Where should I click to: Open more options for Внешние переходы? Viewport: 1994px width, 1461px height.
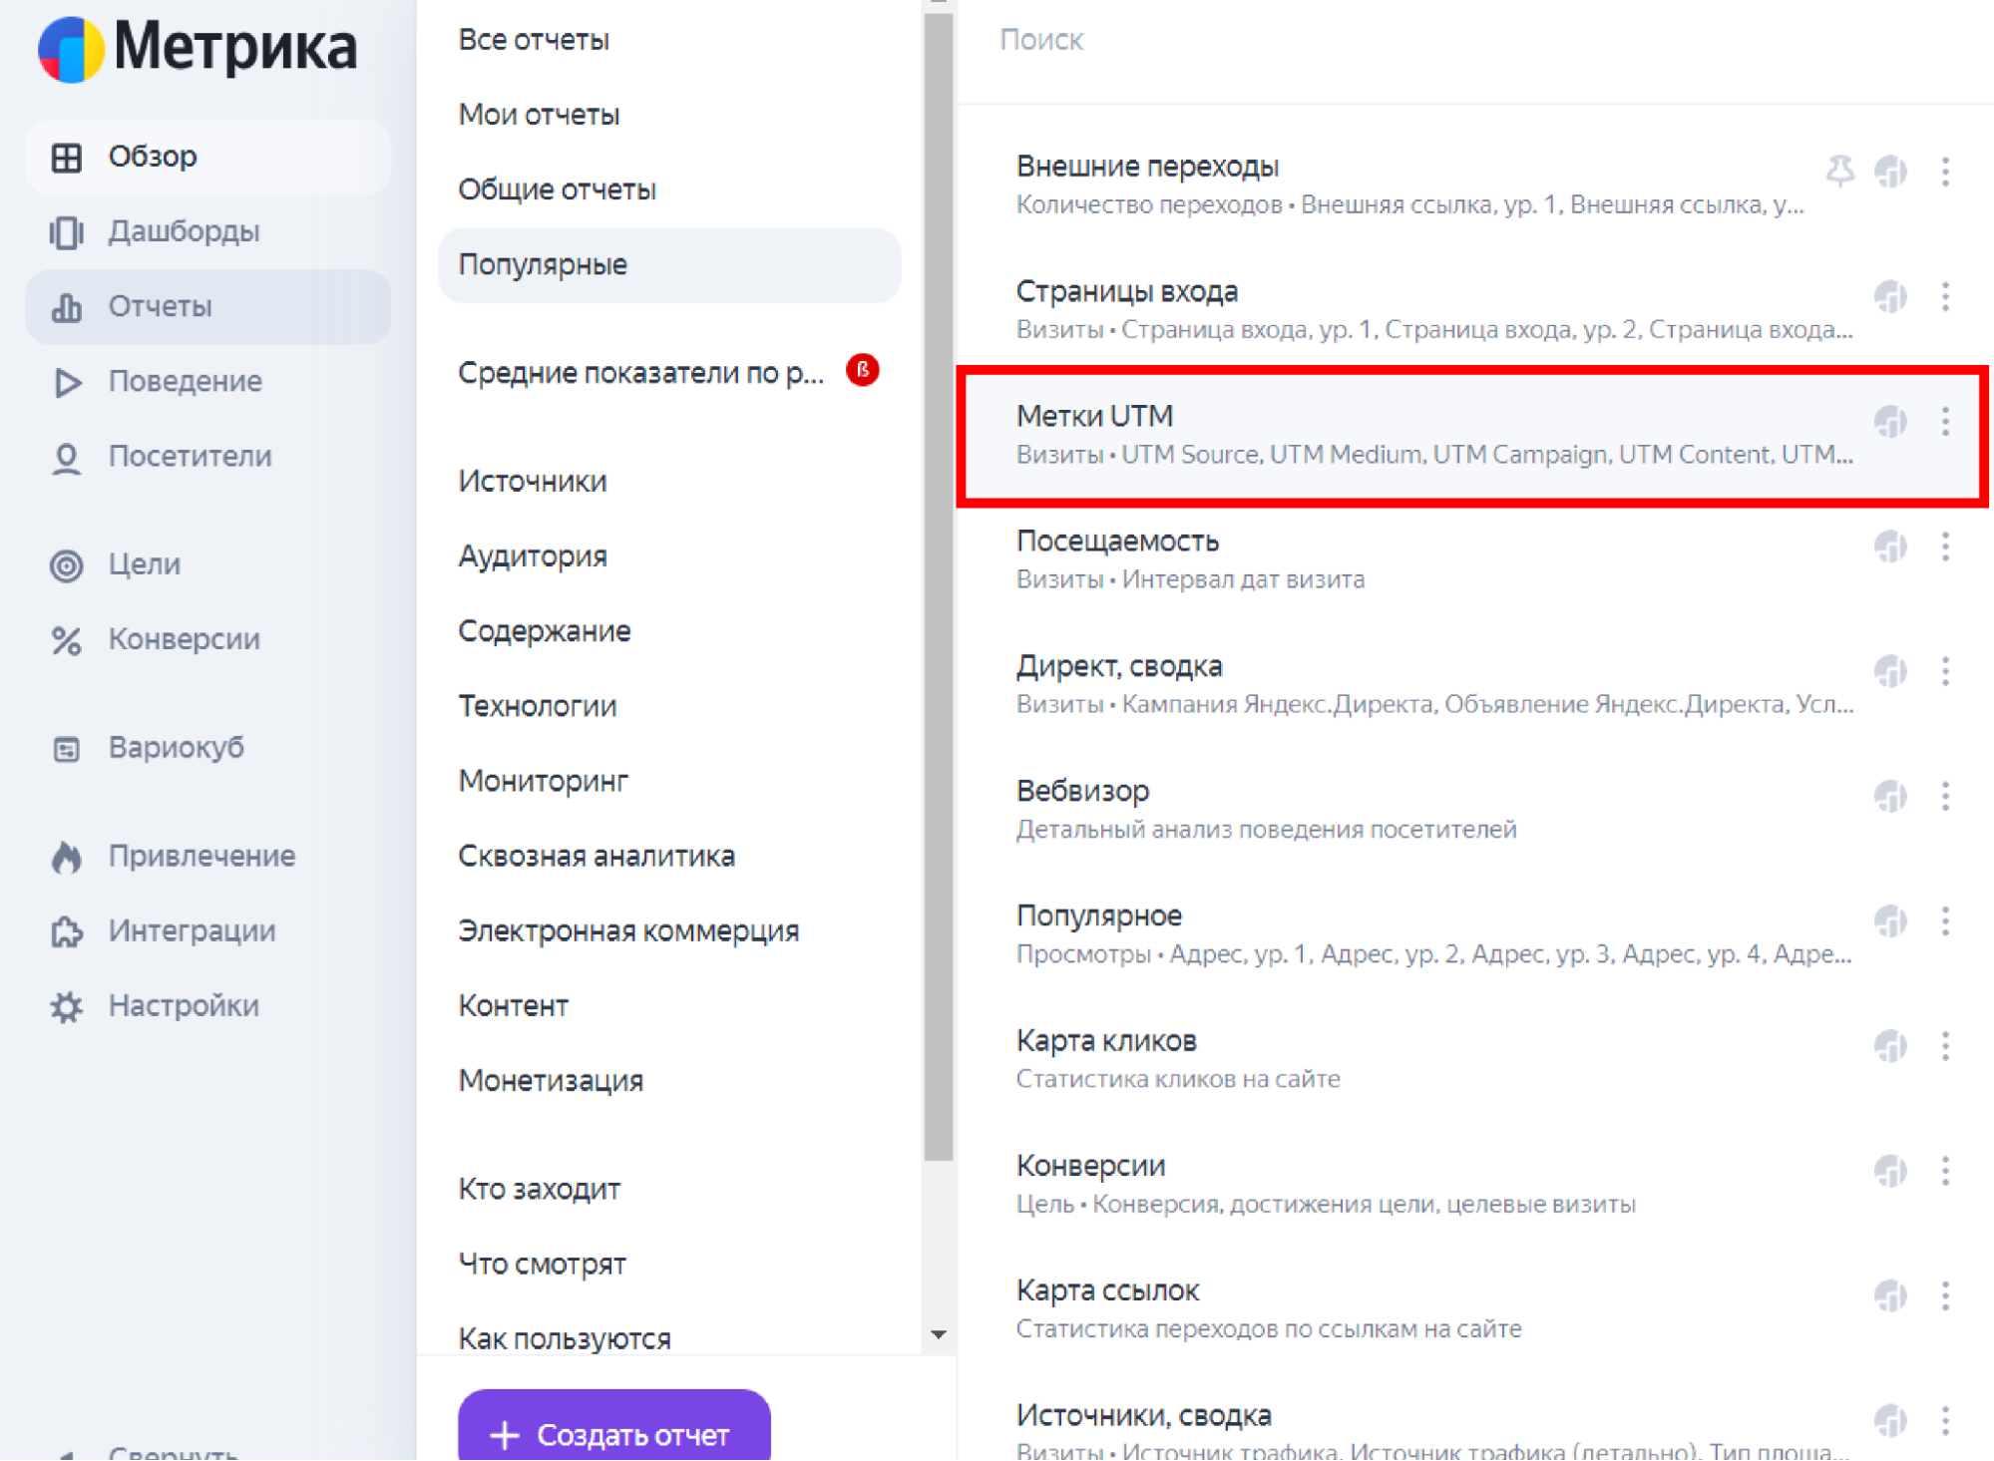(x=1945, y=172)
